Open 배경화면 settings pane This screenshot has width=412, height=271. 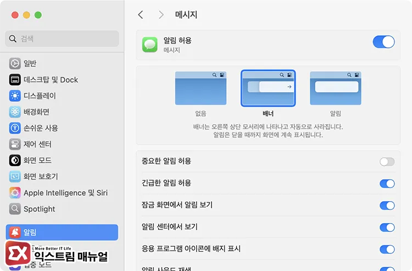coord(62,112)
